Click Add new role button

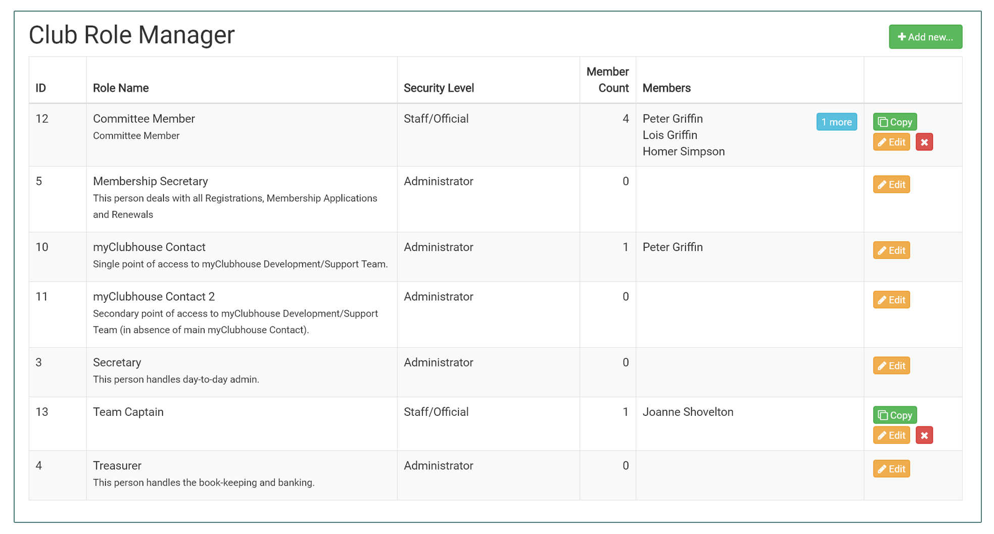925,37
